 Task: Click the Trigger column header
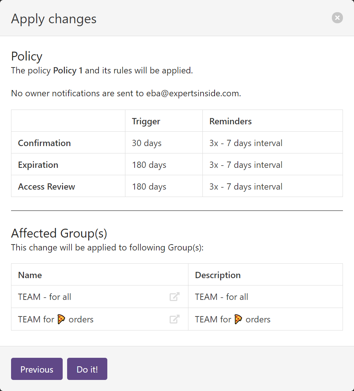coord(146,121)
